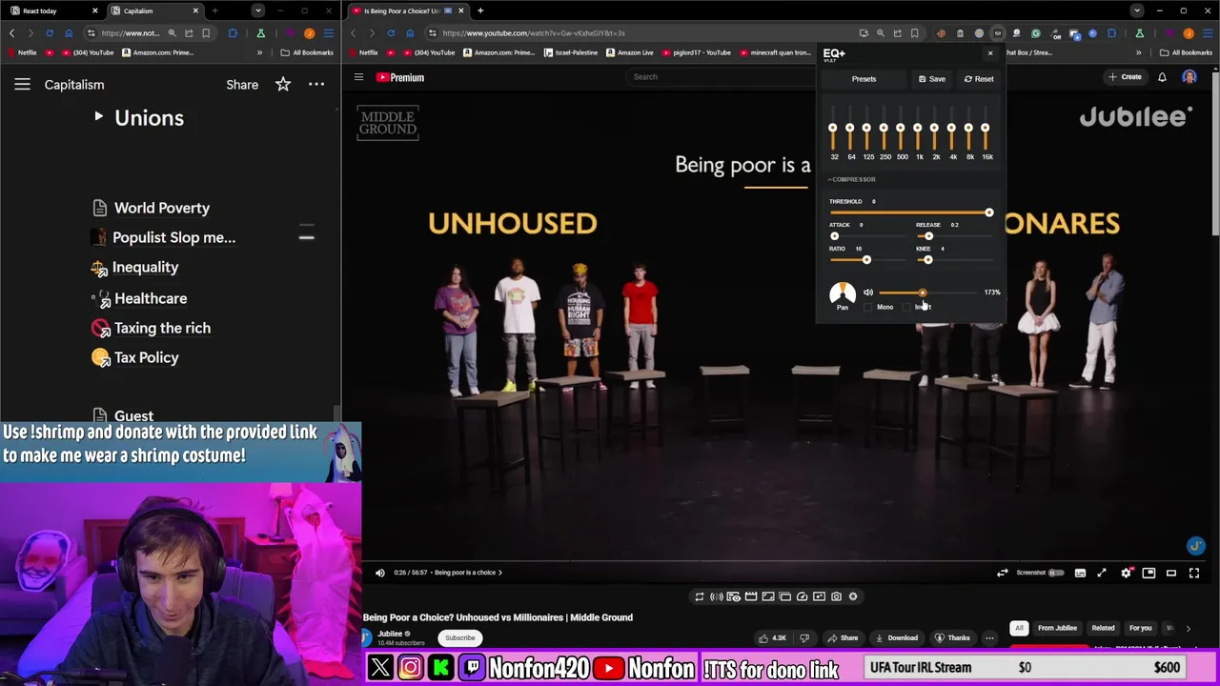The image size is (1220, 686).
Task: Open the Notion sidebar hamburger menu
Action: click(x=22, y=85)
